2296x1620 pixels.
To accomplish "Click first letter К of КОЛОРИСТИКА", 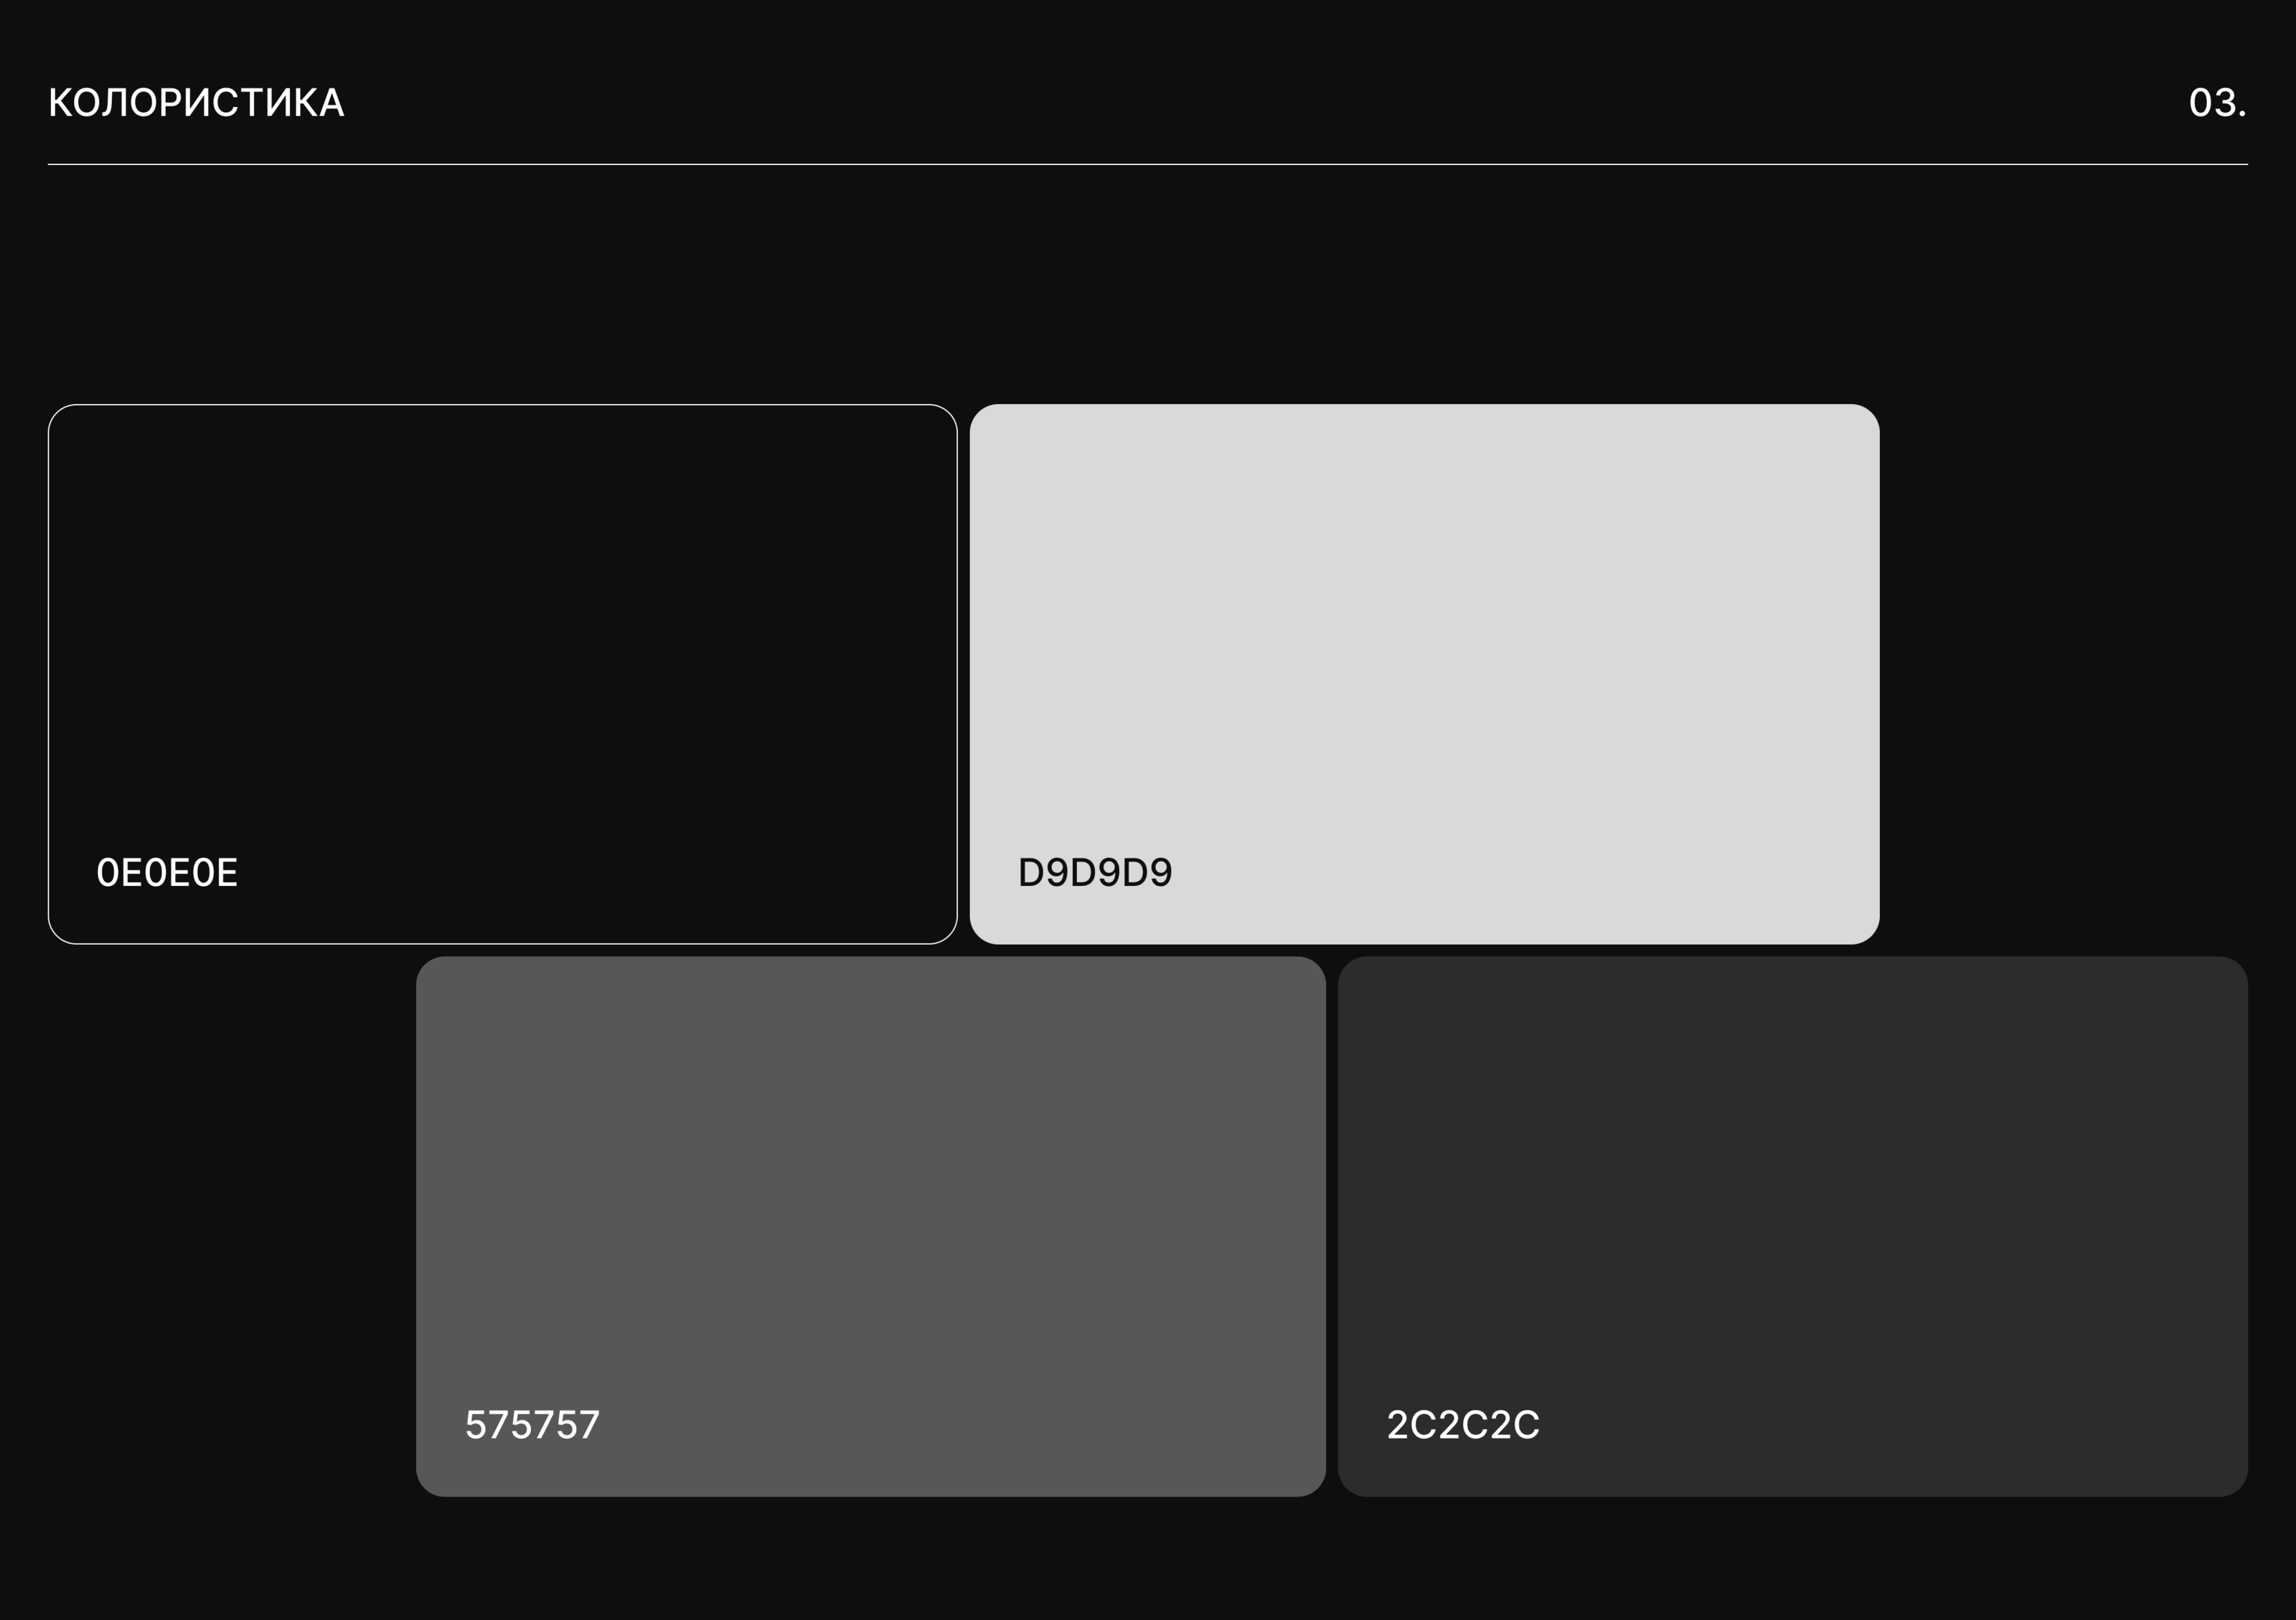I will [x=60, y=103].
